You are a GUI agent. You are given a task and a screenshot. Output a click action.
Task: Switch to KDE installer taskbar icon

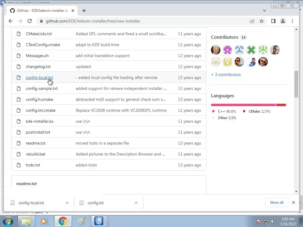tap(99, 221)
